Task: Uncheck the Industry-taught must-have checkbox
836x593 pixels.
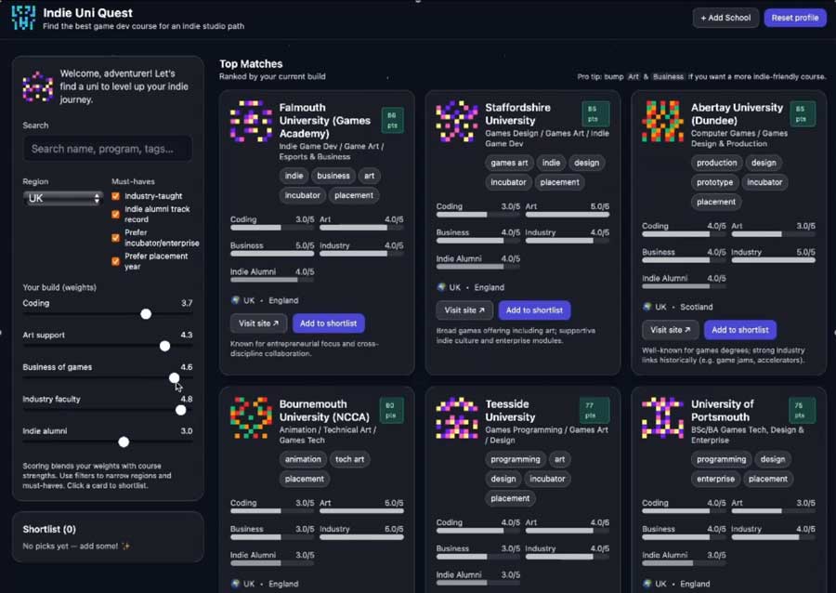Action: [x=115, y=196]
